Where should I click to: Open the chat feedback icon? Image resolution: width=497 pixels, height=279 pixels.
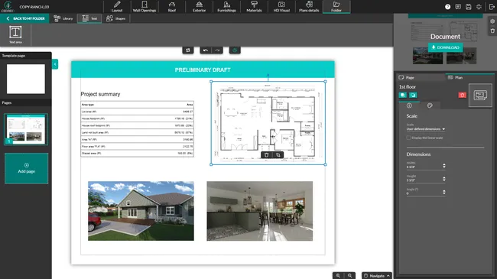tap(458, 7)
